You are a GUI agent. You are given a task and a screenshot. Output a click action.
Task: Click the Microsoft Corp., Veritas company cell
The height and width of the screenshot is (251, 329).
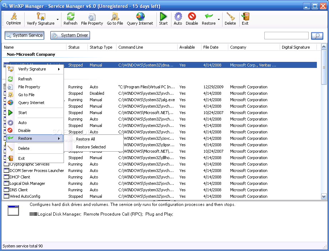tap(253, 65)
